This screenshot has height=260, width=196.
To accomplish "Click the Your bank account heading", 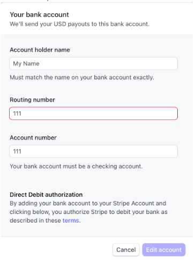I will pyautogui.click(x=39, y=14).
